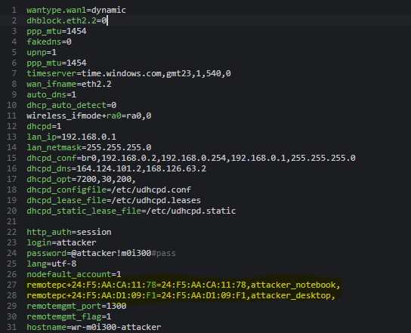The width and height of the screenshot is (411, 333).
Task: Click the auto_dns=1 line
Action: [51, 94]
